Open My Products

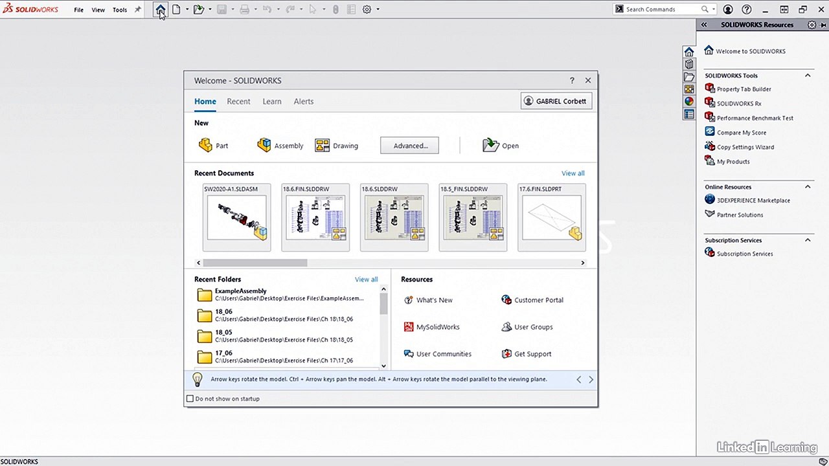tap(727, 162)
